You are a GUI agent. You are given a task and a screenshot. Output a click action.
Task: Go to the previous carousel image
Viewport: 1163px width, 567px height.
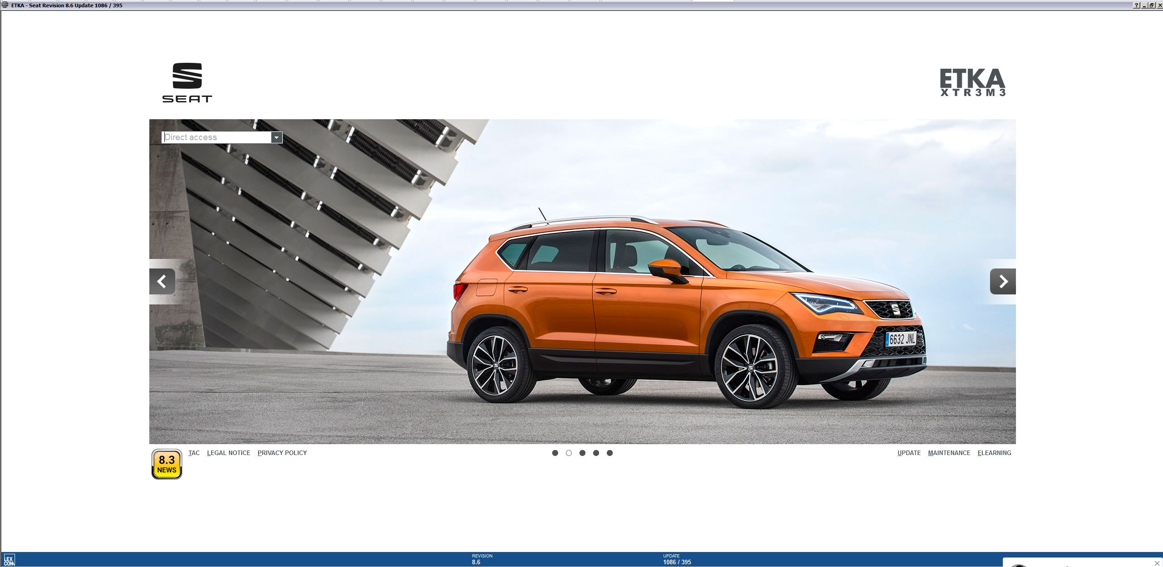pyautogui.click(x=162, y=281)
